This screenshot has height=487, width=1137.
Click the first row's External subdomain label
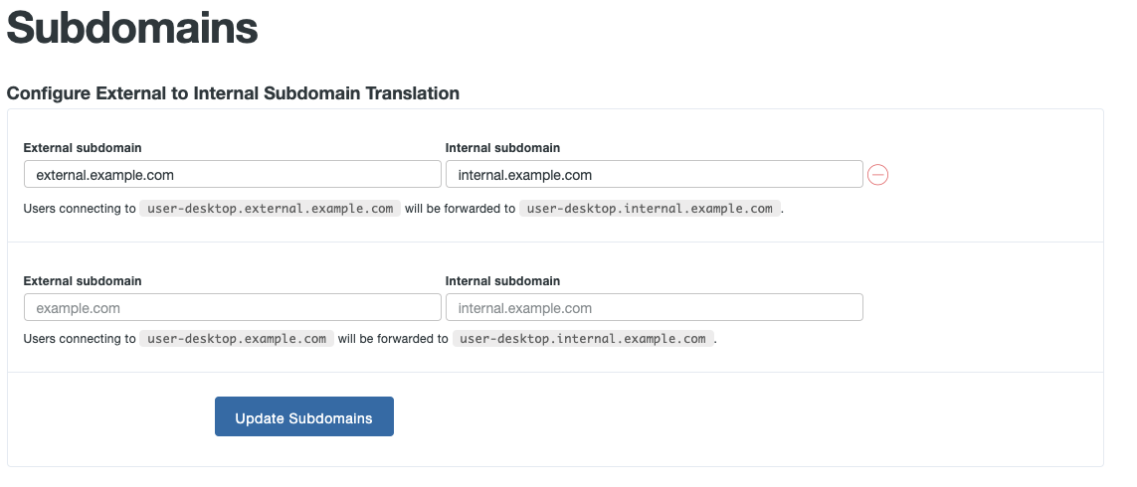point(83,148)
